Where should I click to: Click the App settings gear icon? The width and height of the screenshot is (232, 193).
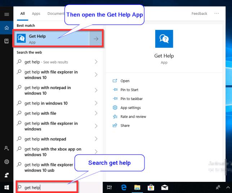tap(115, 108)
